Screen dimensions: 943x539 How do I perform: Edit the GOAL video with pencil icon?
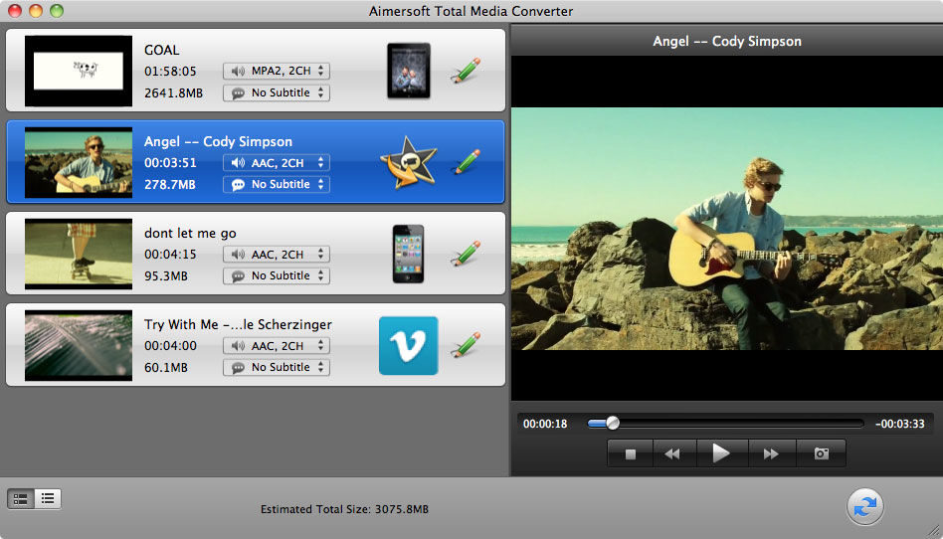pyautogui.click(x=467, y=71)
